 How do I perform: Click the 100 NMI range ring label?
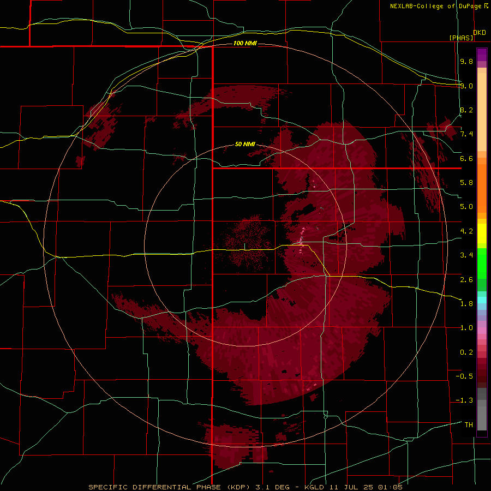[245, 43]
